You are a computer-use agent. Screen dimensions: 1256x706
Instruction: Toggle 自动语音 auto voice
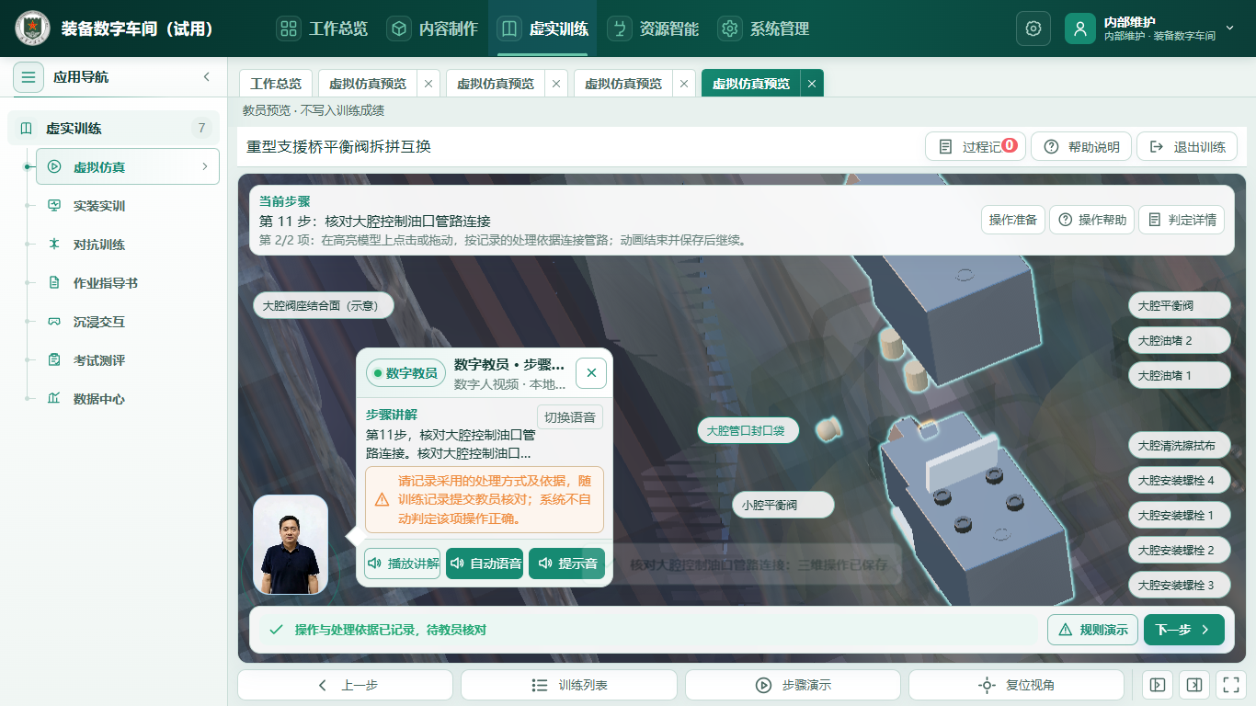pos(485,564)
